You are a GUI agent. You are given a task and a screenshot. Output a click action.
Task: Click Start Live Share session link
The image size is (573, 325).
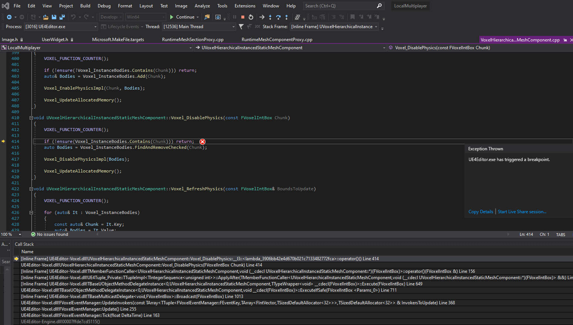coord(522,211)
